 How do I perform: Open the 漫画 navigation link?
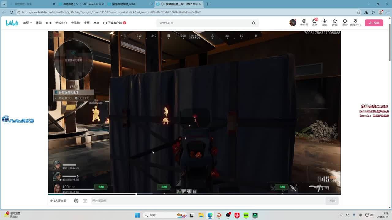click(86, 23)
